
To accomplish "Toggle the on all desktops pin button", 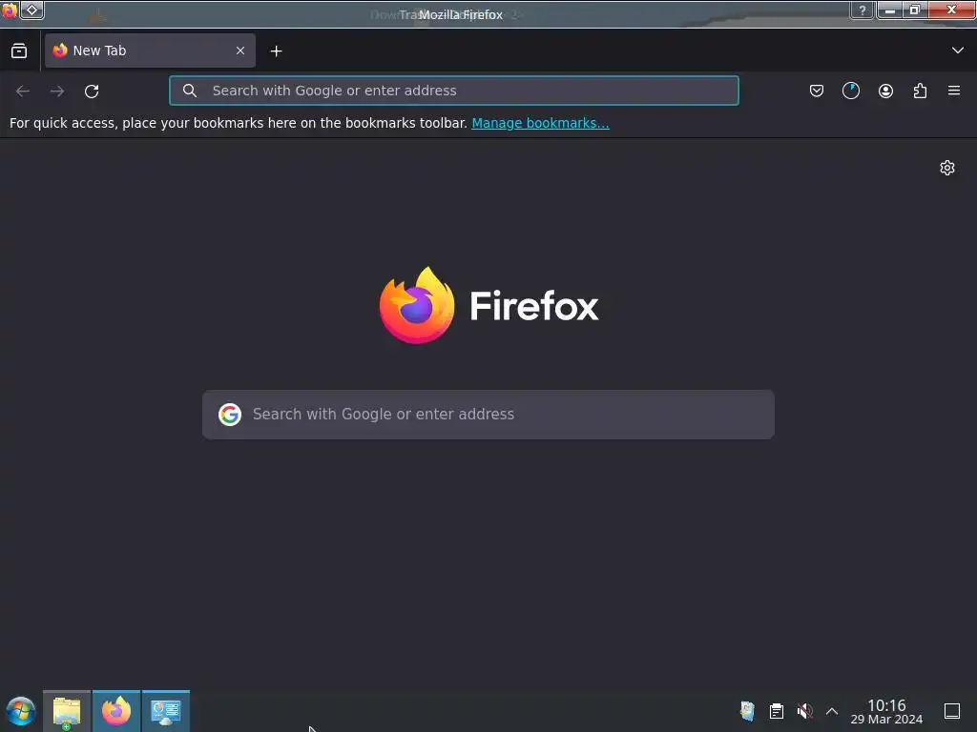I will pyautogui.click(x=31, y=10).
